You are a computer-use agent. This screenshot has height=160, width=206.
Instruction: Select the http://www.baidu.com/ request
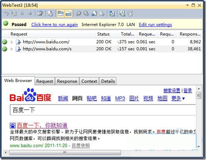tap(46, 42)
